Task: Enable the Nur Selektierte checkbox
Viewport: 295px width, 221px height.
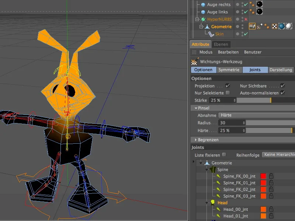Action: (x=228, y=93)
